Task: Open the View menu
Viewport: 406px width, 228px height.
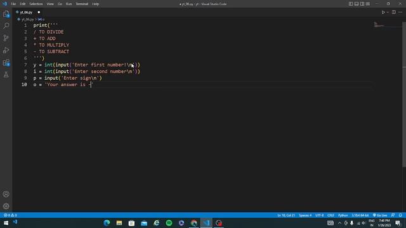Action: pyautogui.click(x=50, y=4)
